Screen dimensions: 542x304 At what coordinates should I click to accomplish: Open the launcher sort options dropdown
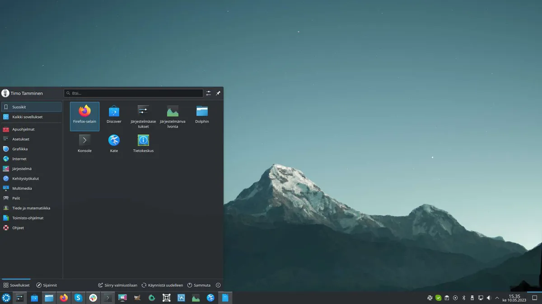208,93
